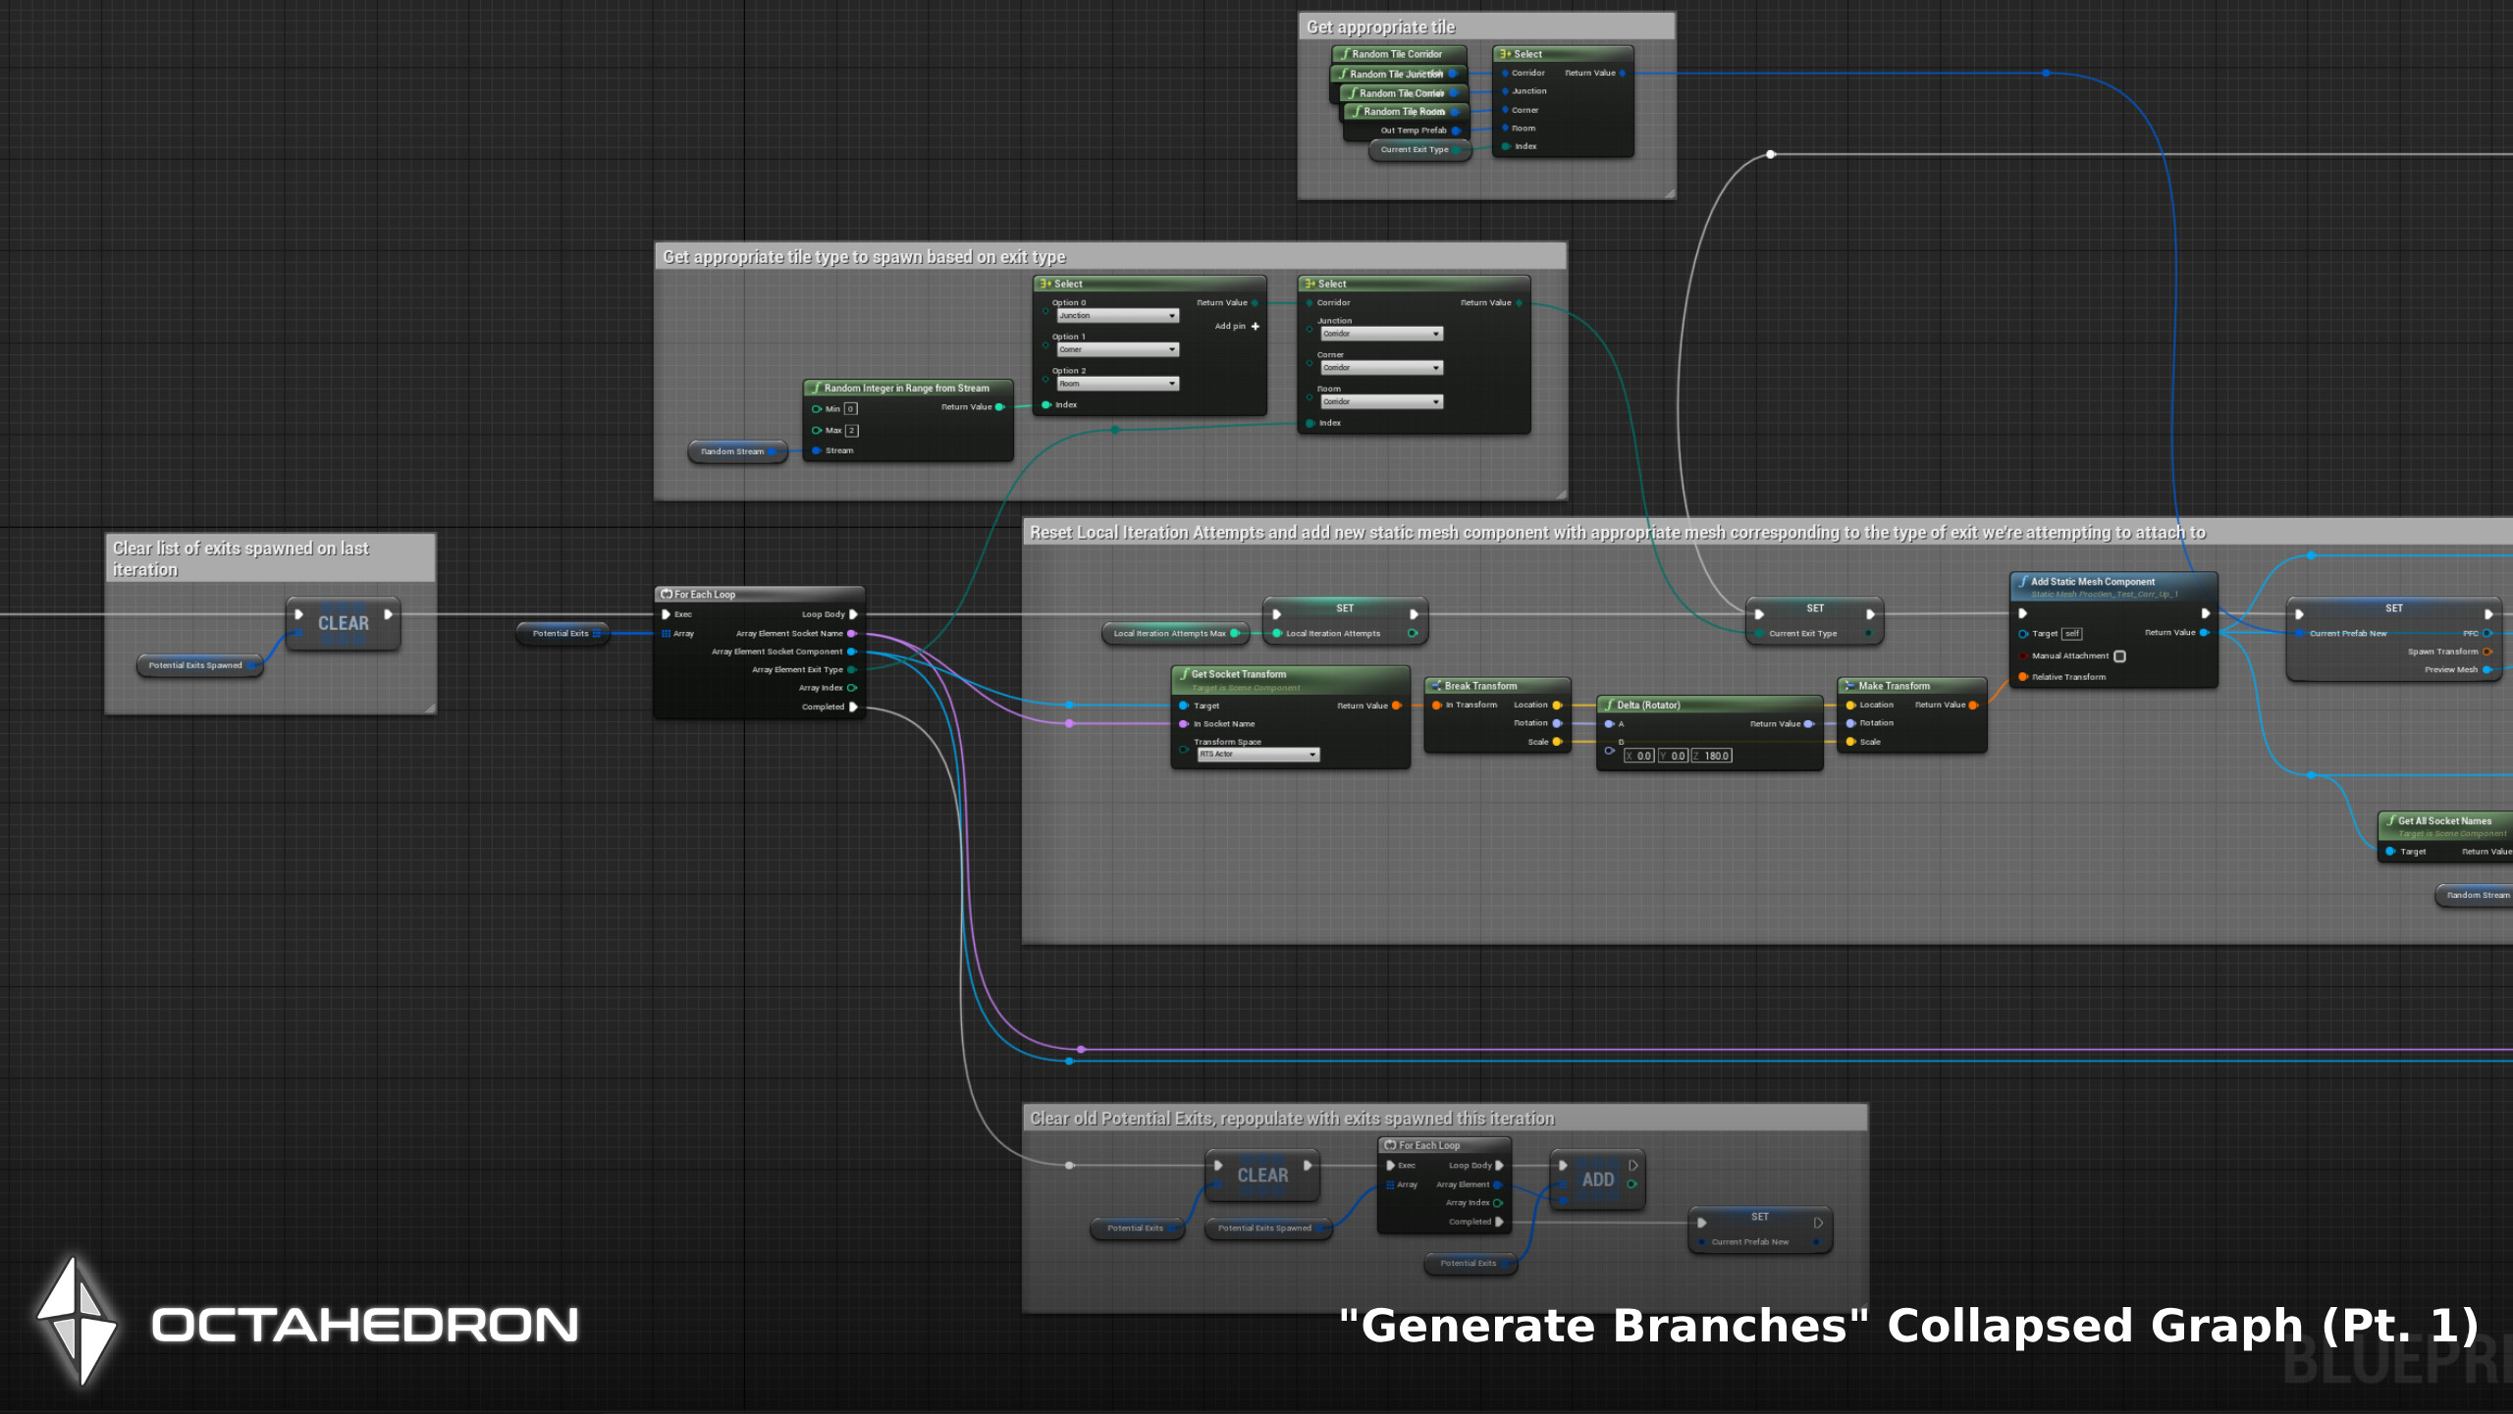The image size is (2513, 1414).
Task: Click the function icon on Random Integer in Range from Stream
Action: pos(816,388)
